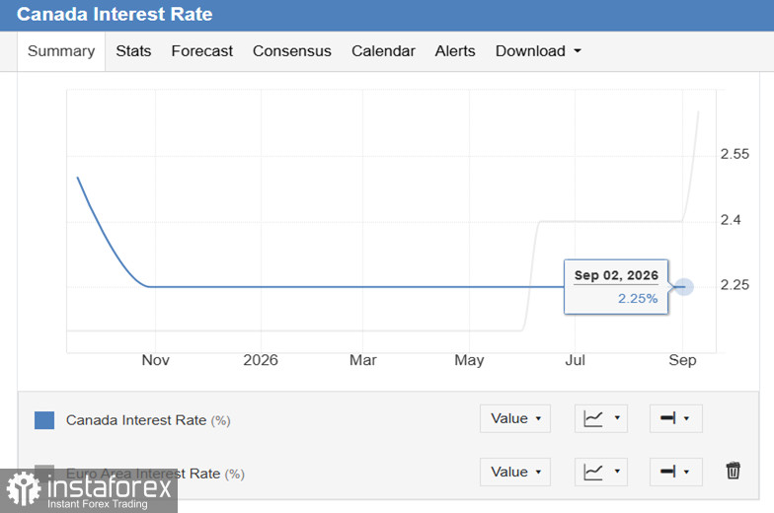Open the Alerts tab
Screen dimensions: 774x513
click(x=454, y=51)
